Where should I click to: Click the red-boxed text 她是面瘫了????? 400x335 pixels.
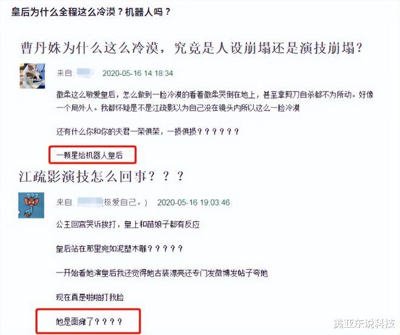coord(89,321)
